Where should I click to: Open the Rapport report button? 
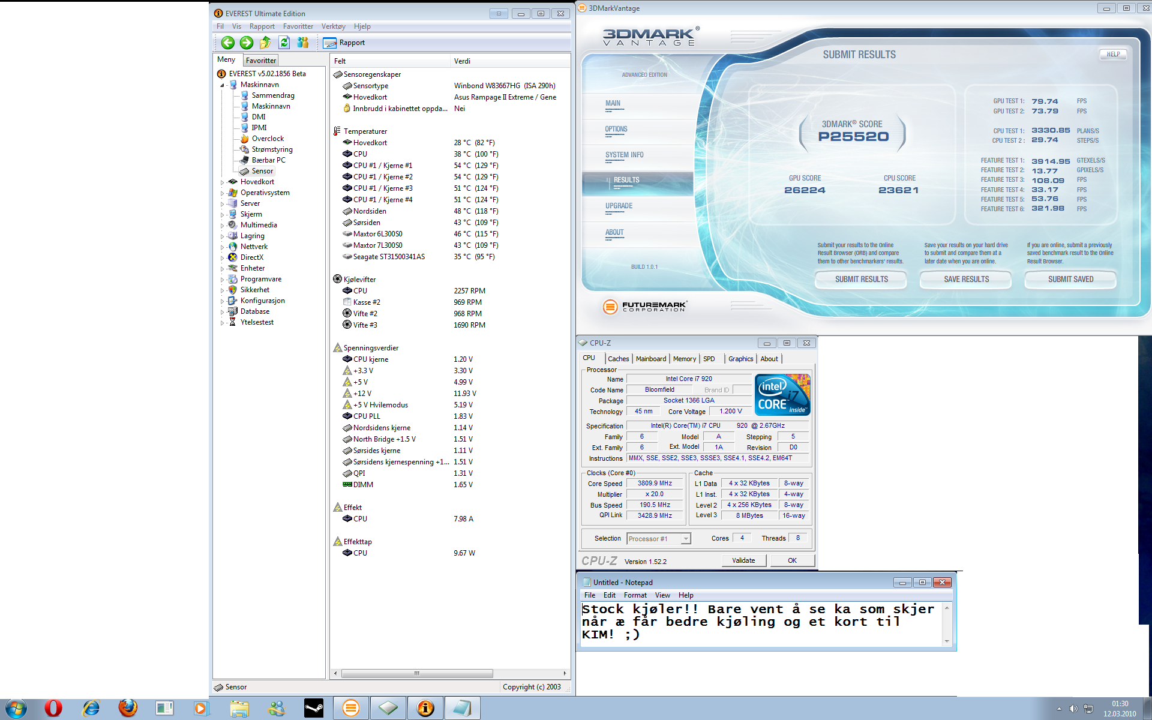[344, 43]
